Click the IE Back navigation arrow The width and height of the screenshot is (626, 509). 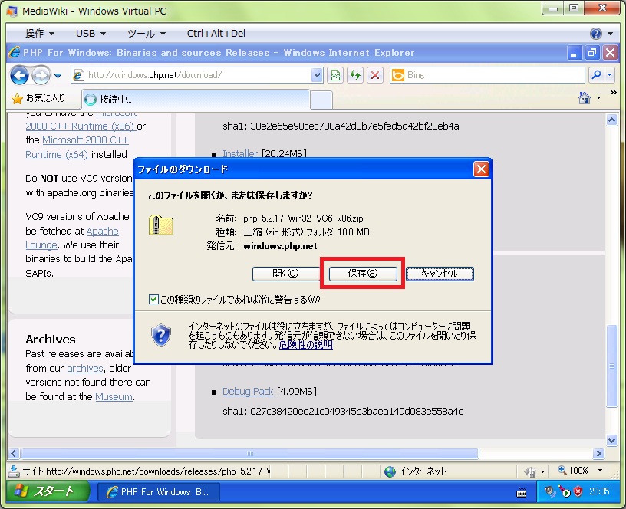click(19, 75)
